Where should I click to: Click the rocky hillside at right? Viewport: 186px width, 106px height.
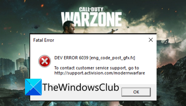click(x=171, y=76)
